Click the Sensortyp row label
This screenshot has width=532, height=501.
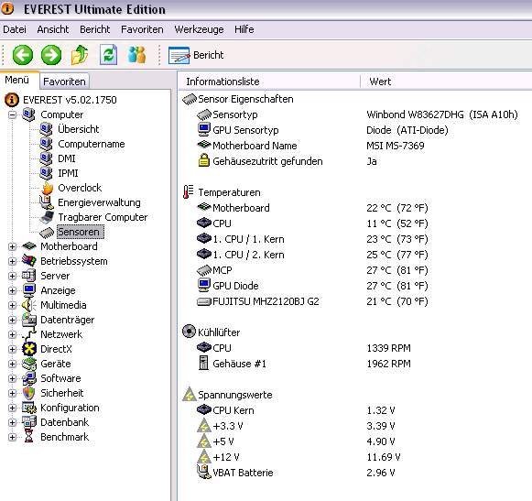234,114
